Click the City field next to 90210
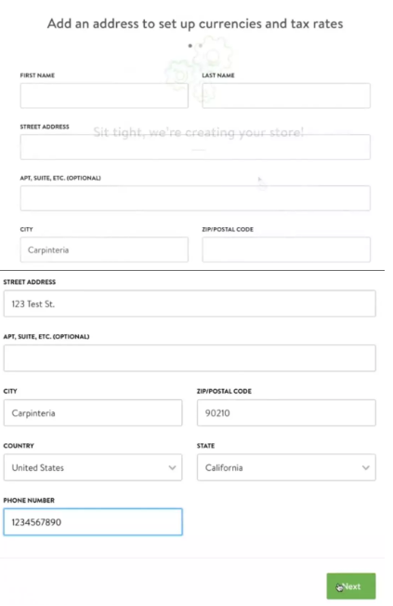This screenshot has width=393, height=606. [93, 412]
